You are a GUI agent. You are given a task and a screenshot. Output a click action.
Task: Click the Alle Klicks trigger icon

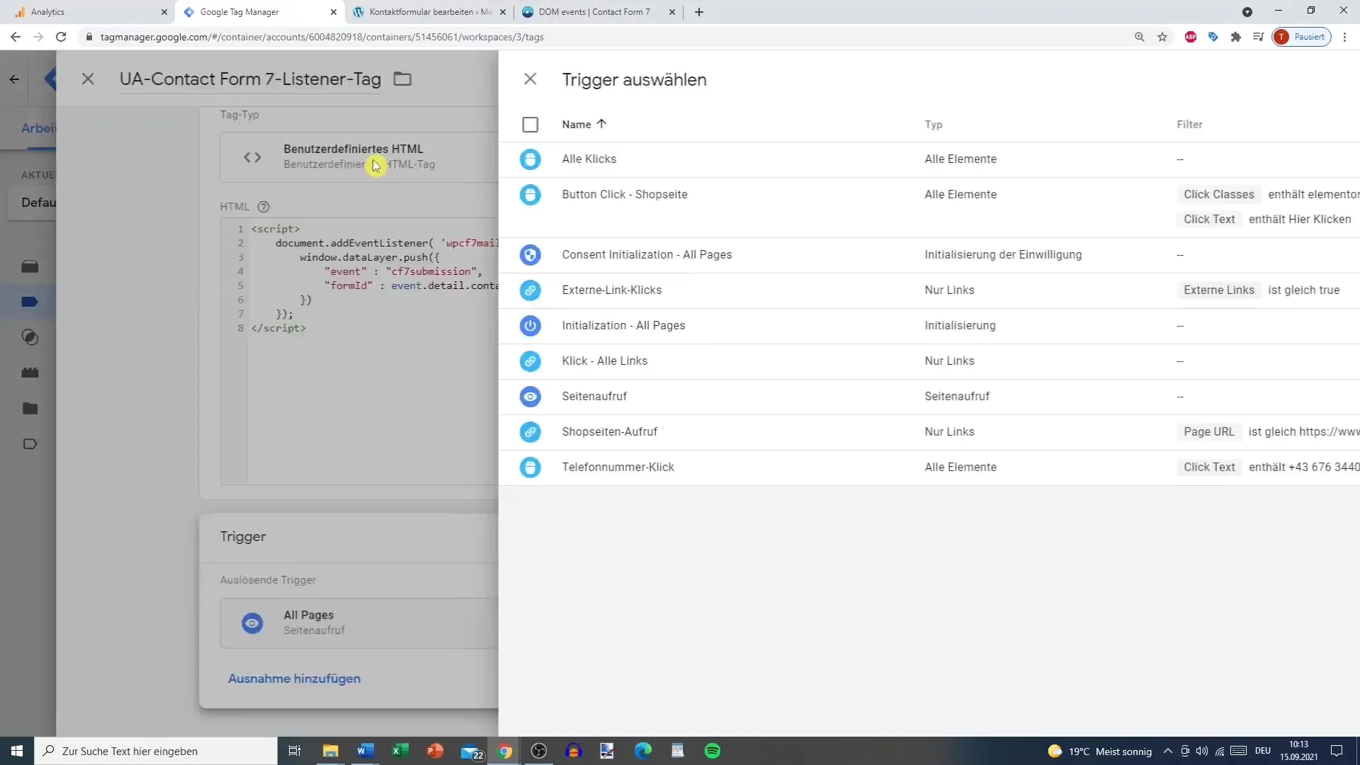click(x=530, y=159)
